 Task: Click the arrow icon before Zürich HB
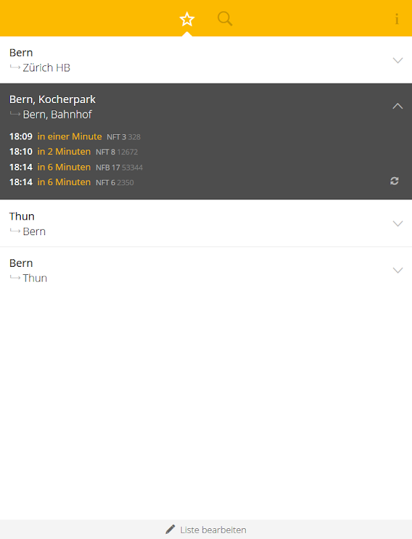point(15,67)
